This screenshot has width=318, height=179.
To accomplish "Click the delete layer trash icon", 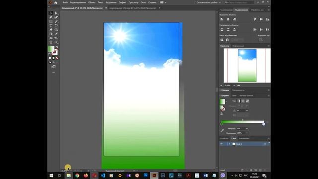I will tap(265, 170).
